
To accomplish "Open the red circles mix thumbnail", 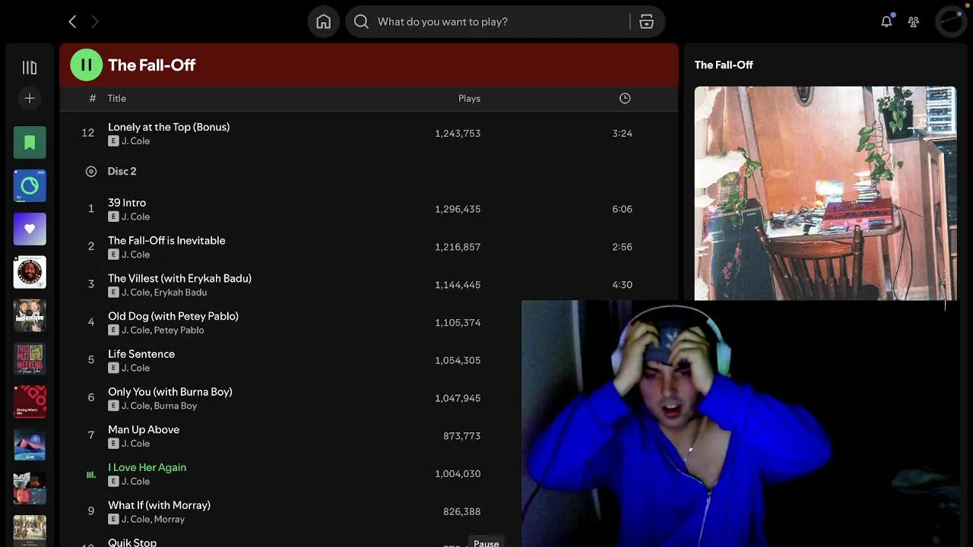I will point(30,402).
